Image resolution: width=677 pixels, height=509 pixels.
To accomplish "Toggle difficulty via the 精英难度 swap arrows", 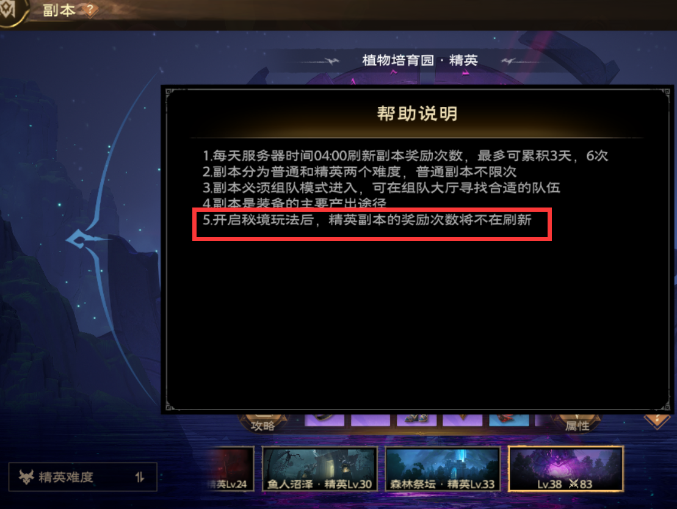I will click(x=139, y=477).
